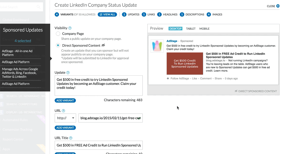Image resolution: width=282 pixels, height=154 pixels.
Task: Click Add Variant below the URL field
Action: (x=65, y=128)
